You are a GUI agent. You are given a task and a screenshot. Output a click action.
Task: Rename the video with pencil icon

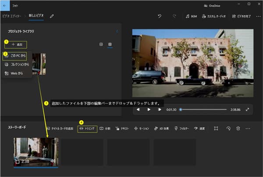tap(52, 16)
